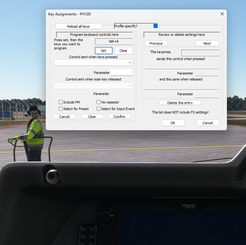Viewport: 246px width, 245px height.
Task: Tick the No repeats! checkbox
Action: pyautogui.click(x=98, y=102)
